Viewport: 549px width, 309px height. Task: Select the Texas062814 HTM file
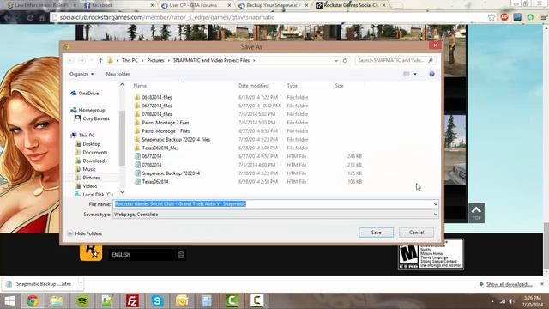point(155,181)
